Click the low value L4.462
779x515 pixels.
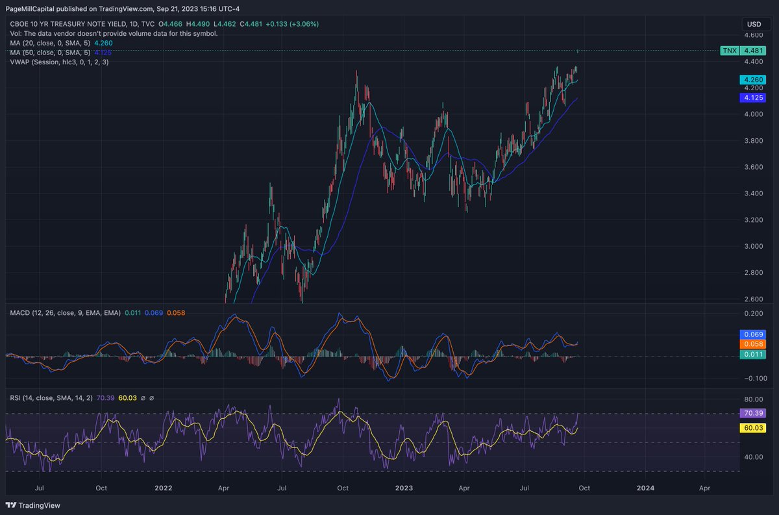pos(225,24)
